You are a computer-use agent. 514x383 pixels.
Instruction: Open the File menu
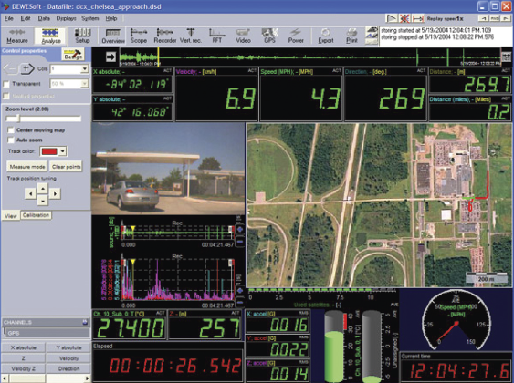[x=9, y=18]
